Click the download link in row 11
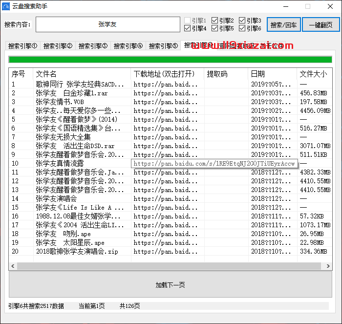The width and height of the screenshot is (342, 324). 166,173
